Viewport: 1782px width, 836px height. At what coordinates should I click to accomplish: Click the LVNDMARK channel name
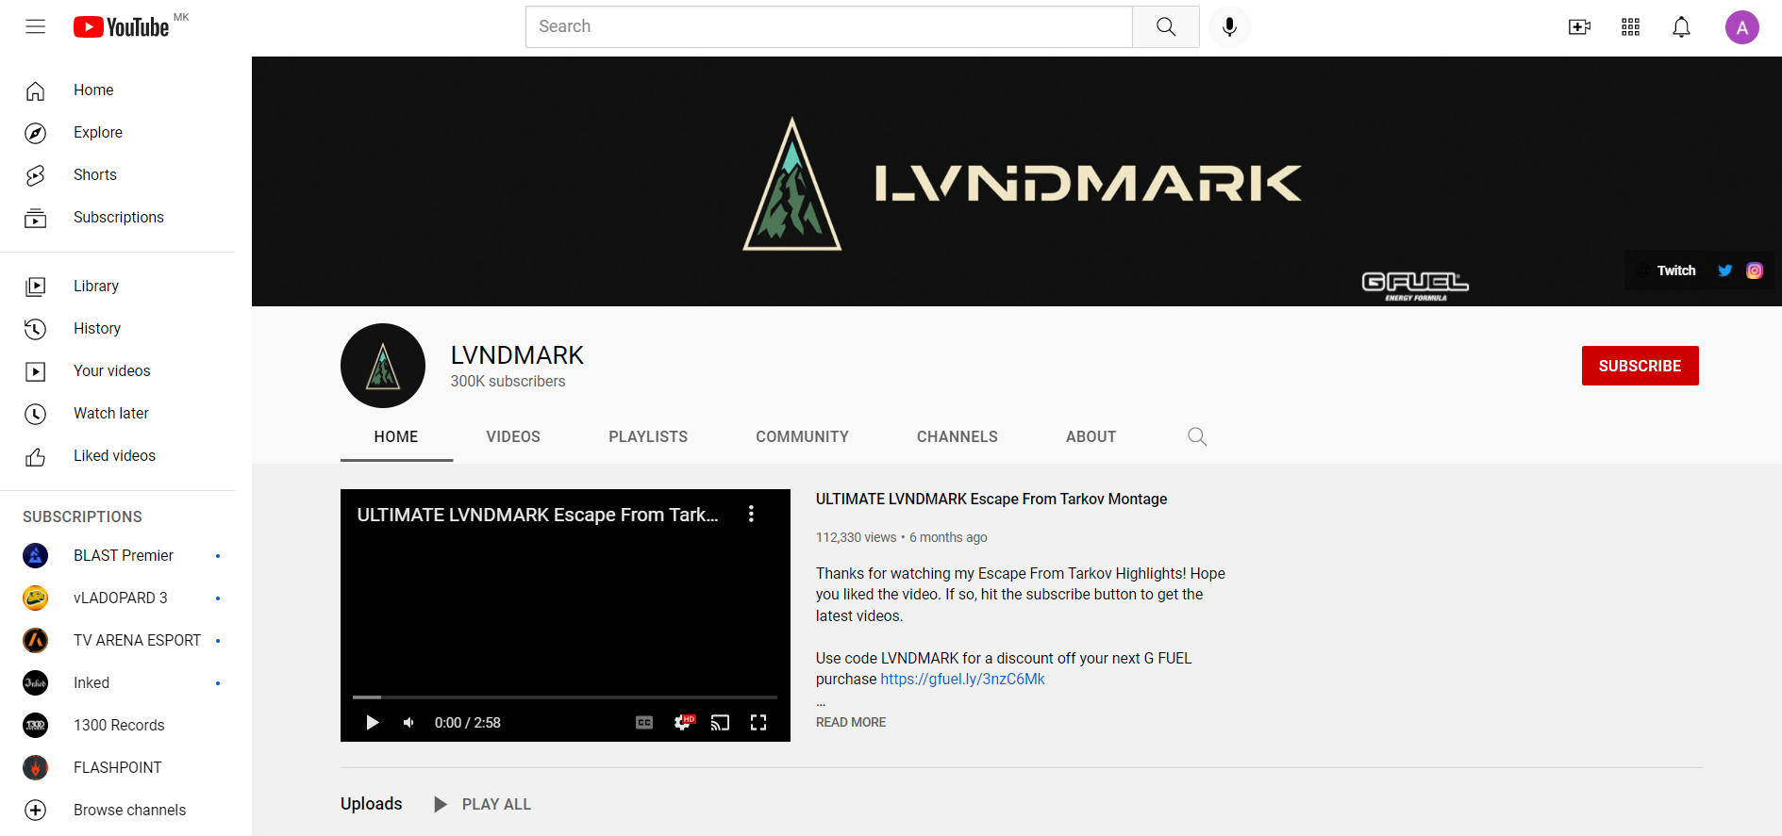517,355
